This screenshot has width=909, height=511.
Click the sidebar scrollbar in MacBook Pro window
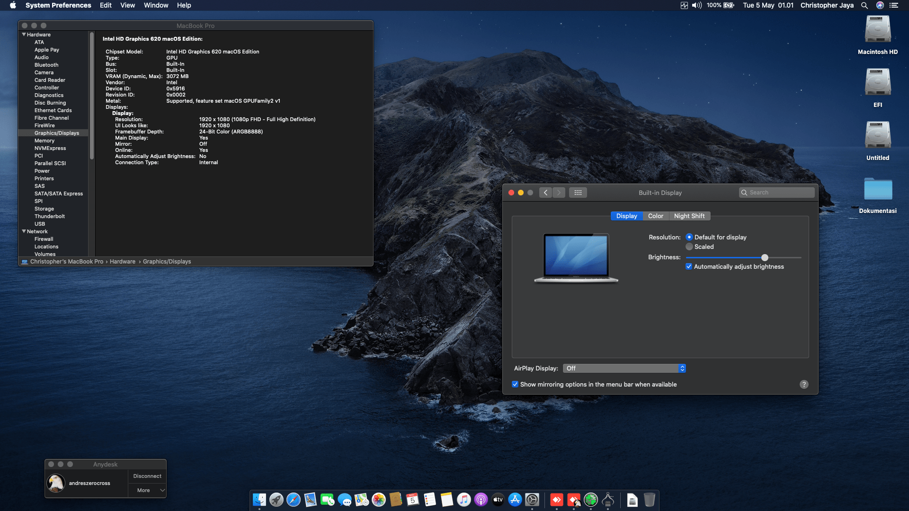click(x=92, y=96)
